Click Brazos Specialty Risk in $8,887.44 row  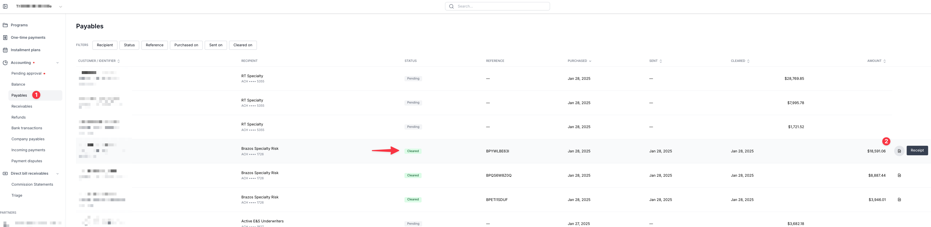coord(260,173)
